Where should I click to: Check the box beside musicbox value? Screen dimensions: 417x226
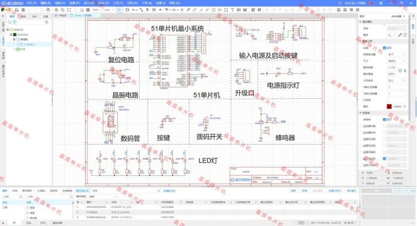click(384, 165)
